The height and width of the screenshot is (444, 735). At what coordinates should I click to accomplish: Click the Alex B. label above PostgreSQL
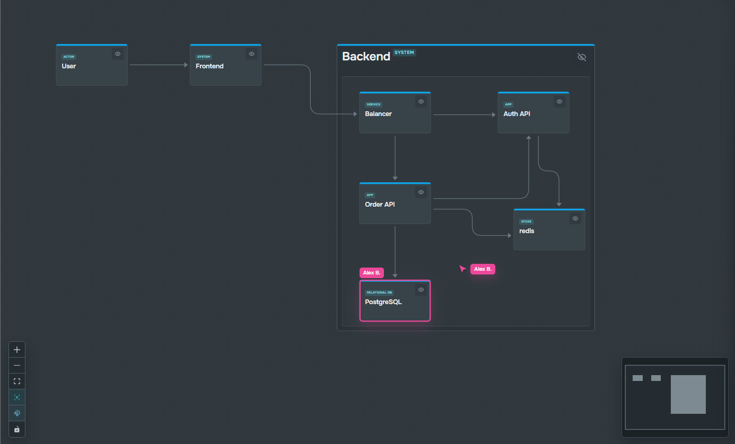click(x=371, y=273)
